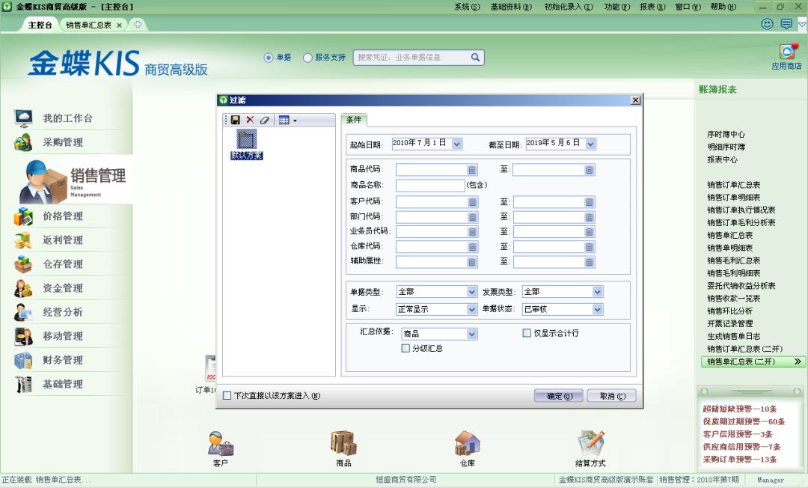
Task: Select the 服务支持 radio button
Action: [307, 58]
